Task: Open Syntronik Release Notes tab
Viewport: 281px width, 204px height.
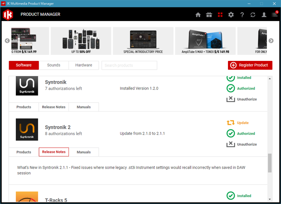Action: point(54,107)
